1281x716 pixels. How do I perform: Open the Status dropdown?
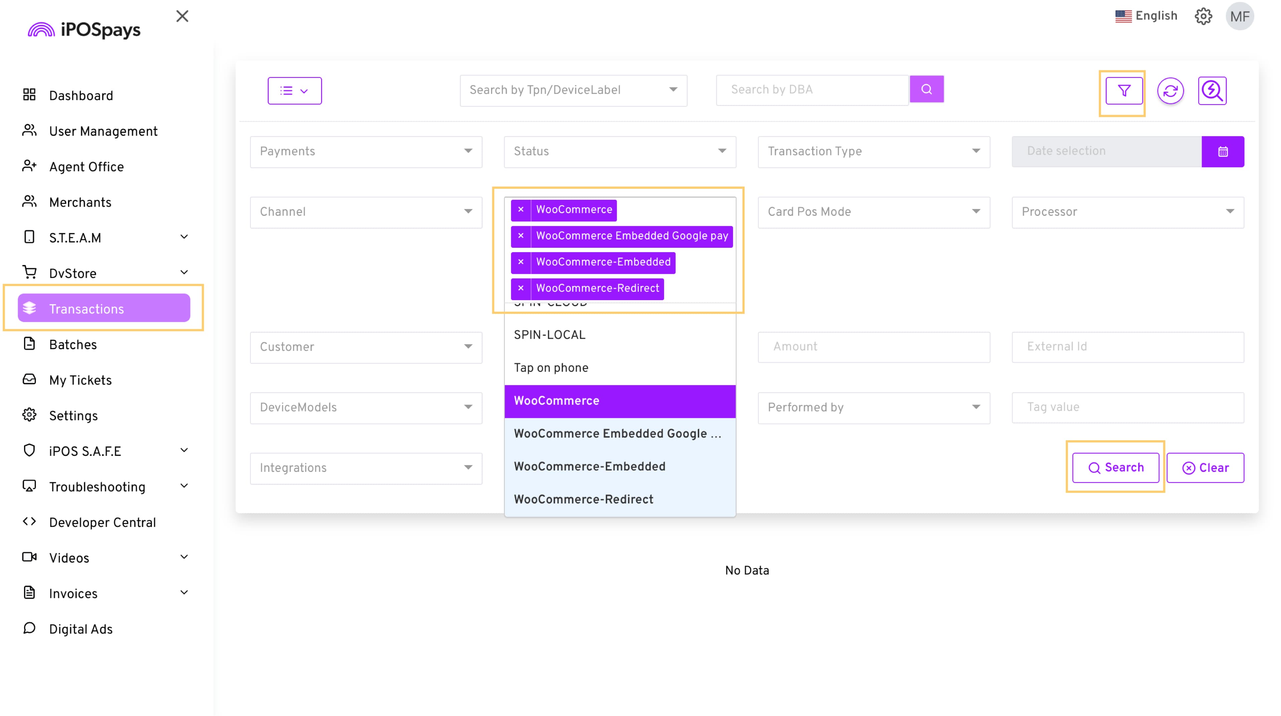point(619,152)
